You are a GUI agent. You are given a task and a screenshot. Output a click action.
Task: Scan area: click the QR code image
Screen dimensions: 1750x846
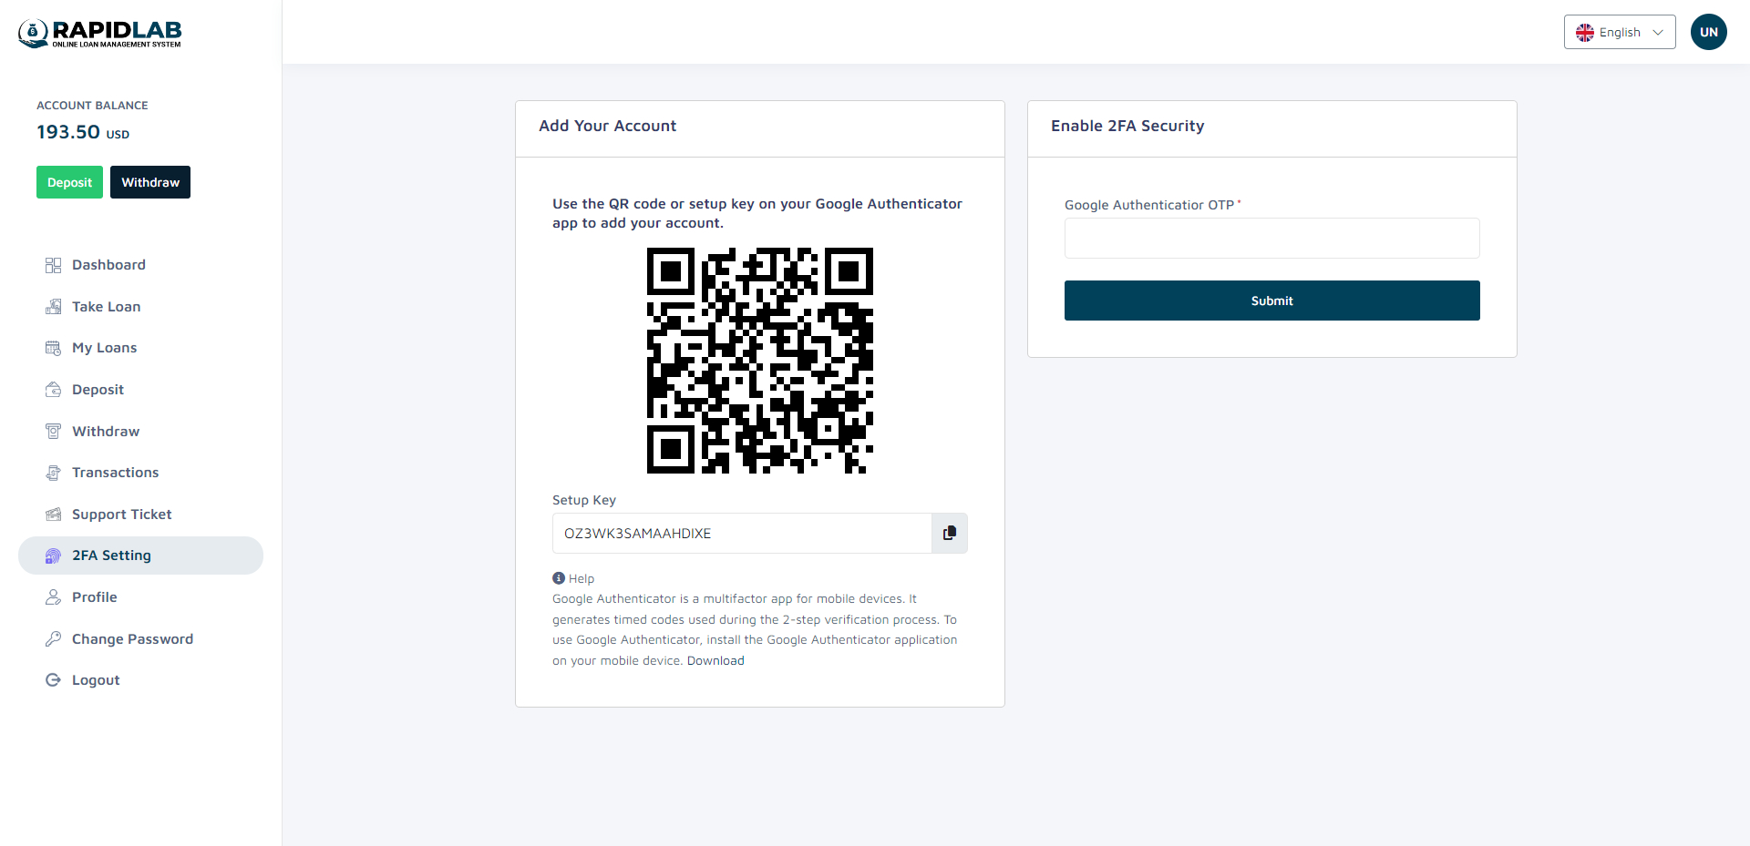pos(759,360)
